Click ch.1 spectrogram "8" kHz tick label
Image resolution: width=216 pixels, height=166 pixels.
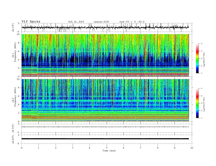[19, 43]
